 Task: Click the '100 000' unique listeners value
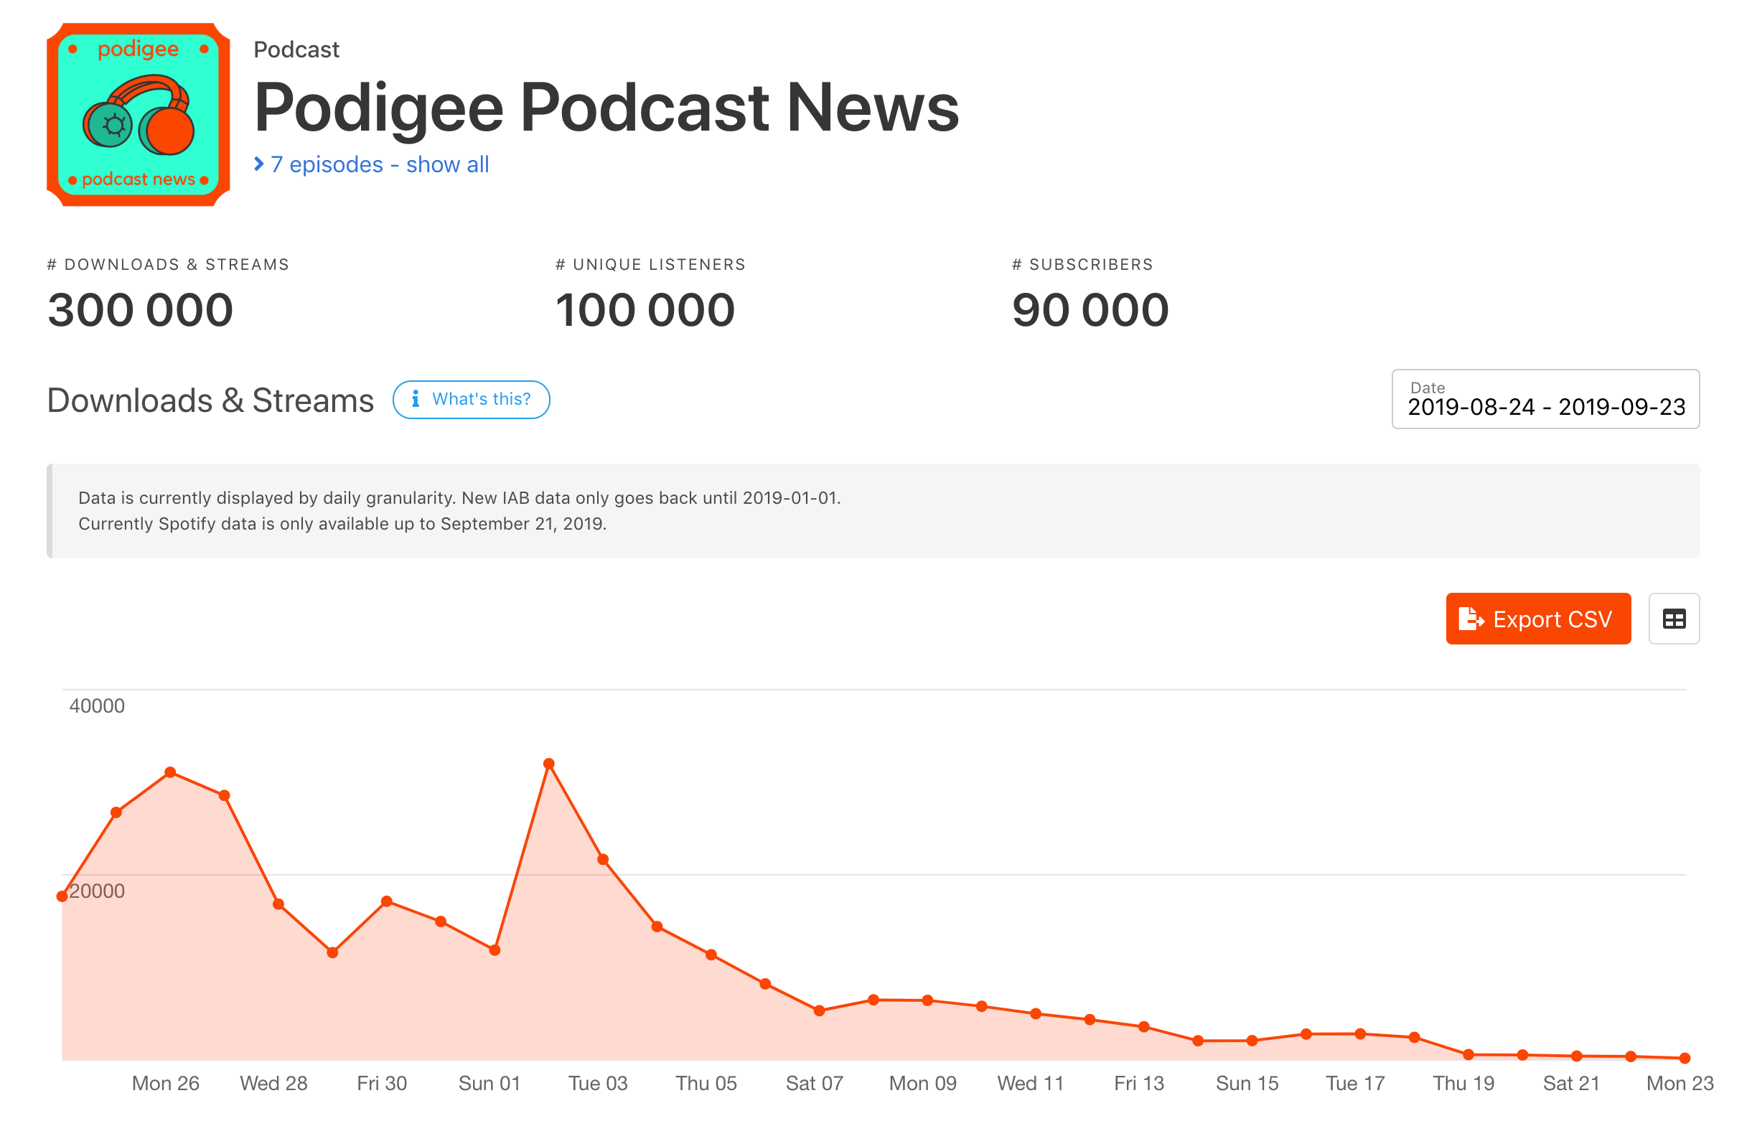click(x=645, y=309)
